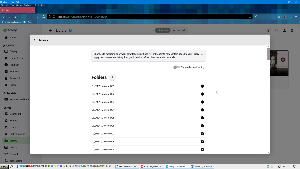Switch to the Advanced tab

(x=179, y=30)
